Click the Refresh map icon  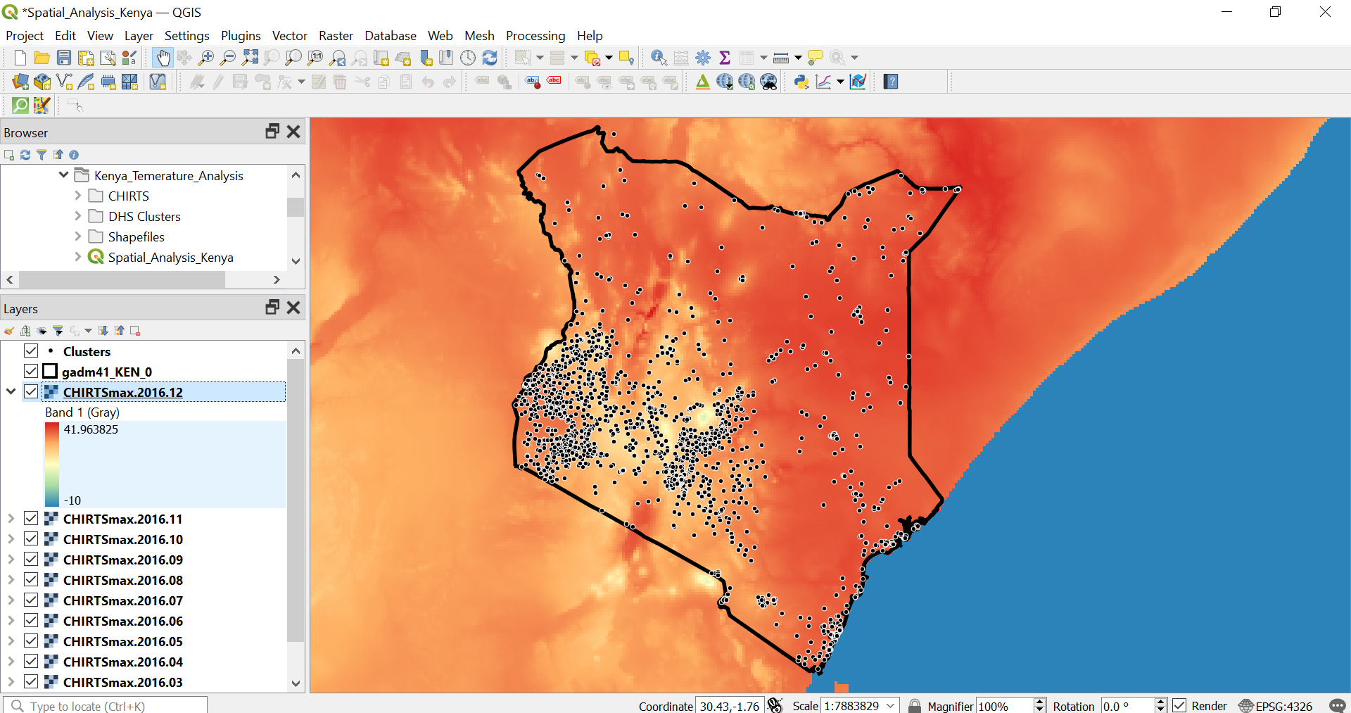coord(490,58)
